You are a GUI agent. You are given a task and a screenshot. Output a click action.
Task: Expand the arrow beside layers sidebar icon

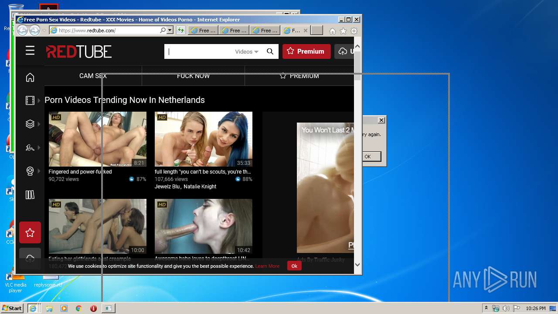pyautogui.click(x=39, y=124)
